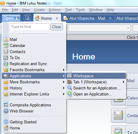Open Composite Applications entry
The width and height of the screenshot is (138, 134).
34,105
